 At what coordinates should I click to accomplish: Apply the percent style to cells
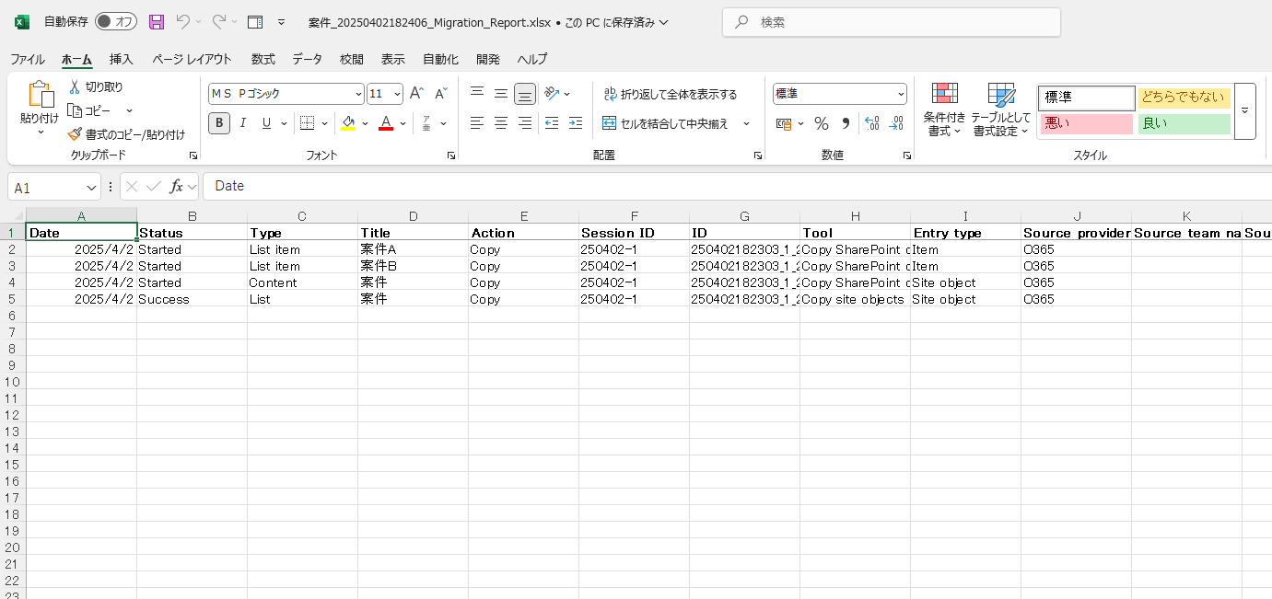(821, 123)
